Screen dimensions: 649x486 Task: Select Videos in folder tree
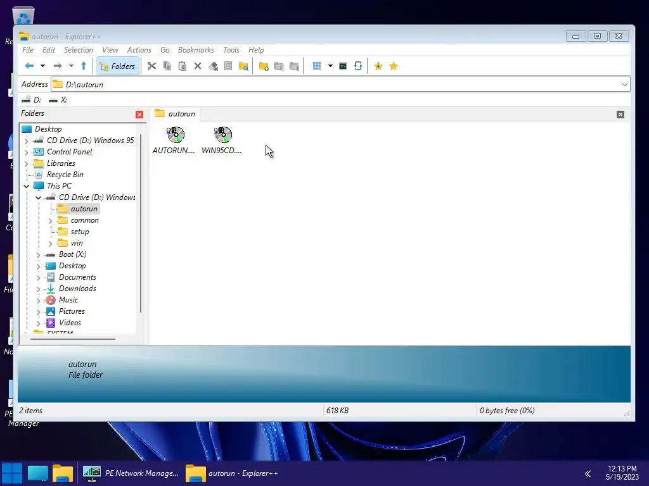(x=70, y=322)
